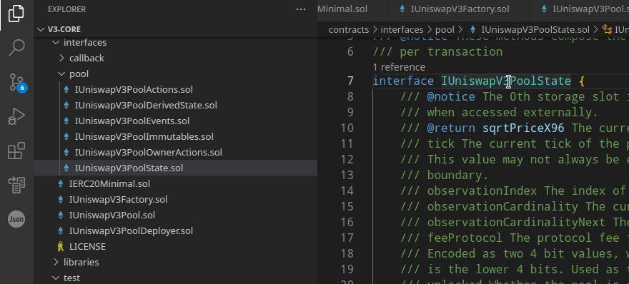Click the '1 reference' code lens link
This screenshot has width=629, height=284.
(399, 67)
